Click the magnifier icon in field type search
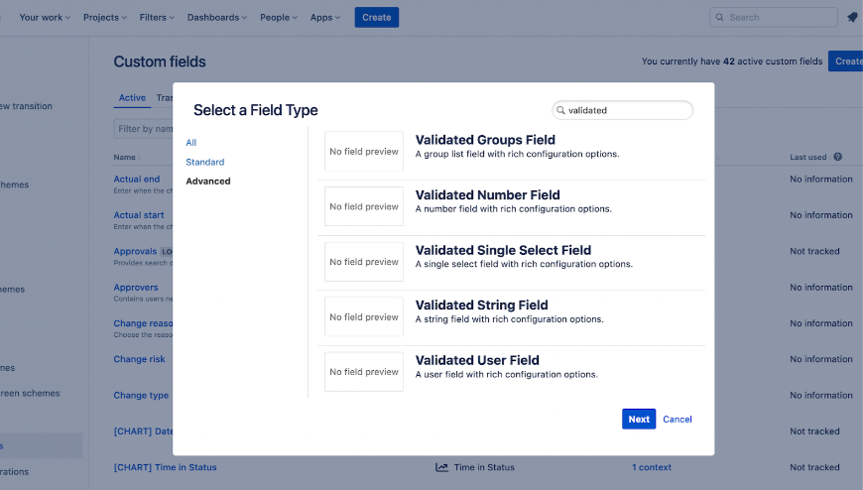This screenshot has height=490, width=863. [561, 110]
